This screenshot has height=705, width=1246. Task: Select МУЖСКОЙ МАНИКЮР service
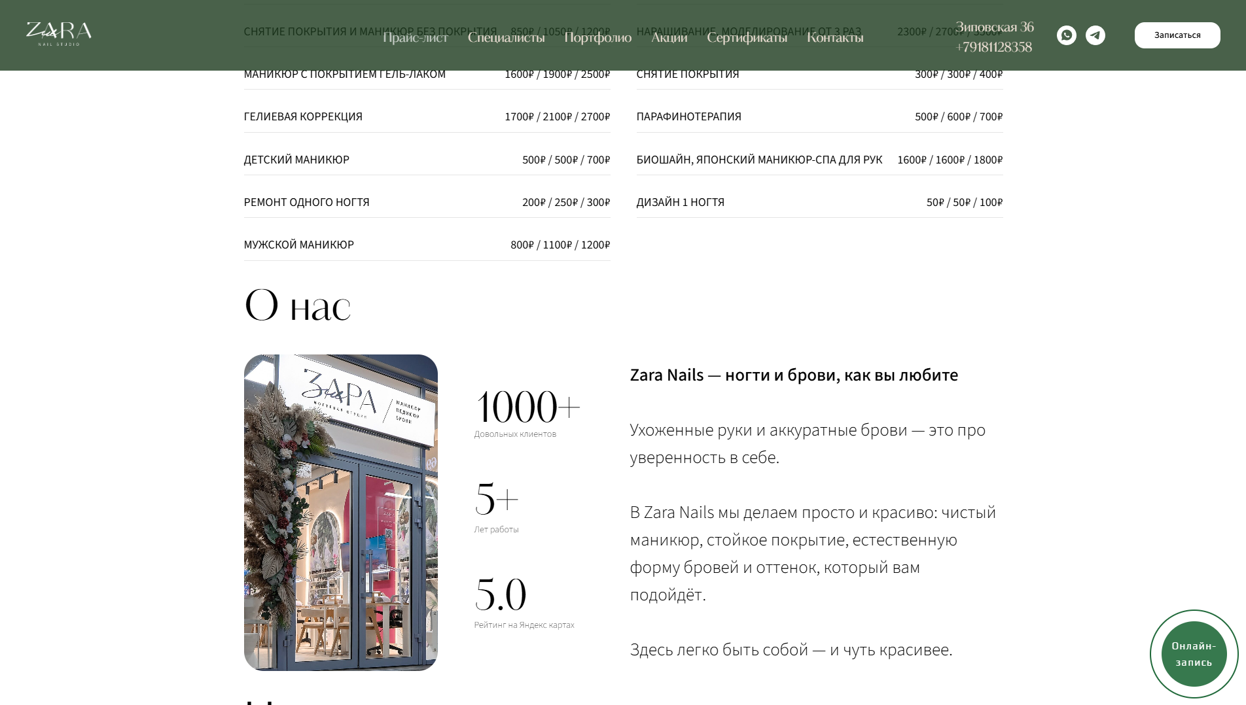[x=427, y=245]
